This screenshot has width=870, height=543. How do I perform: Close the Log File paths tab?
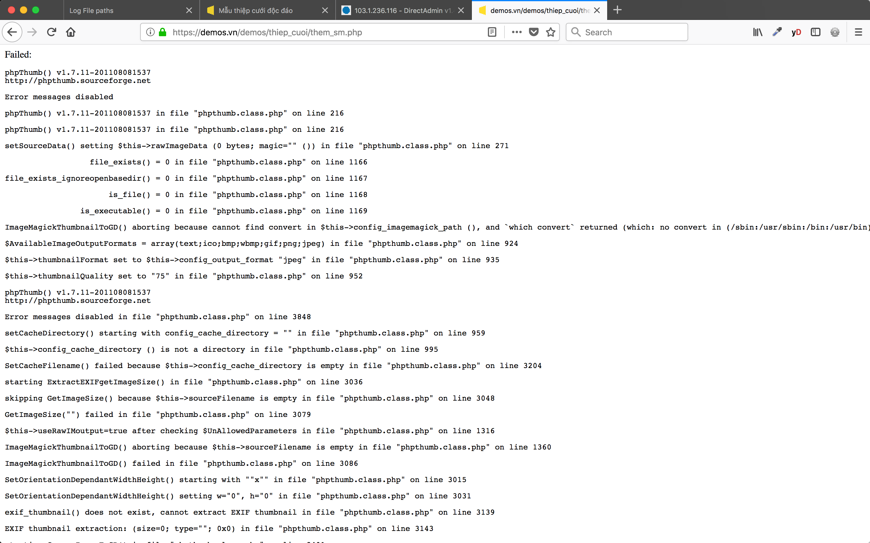click(x=189, y=11)
